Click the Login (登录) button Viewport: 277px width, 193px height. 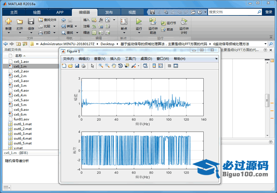tap(268, 12)
